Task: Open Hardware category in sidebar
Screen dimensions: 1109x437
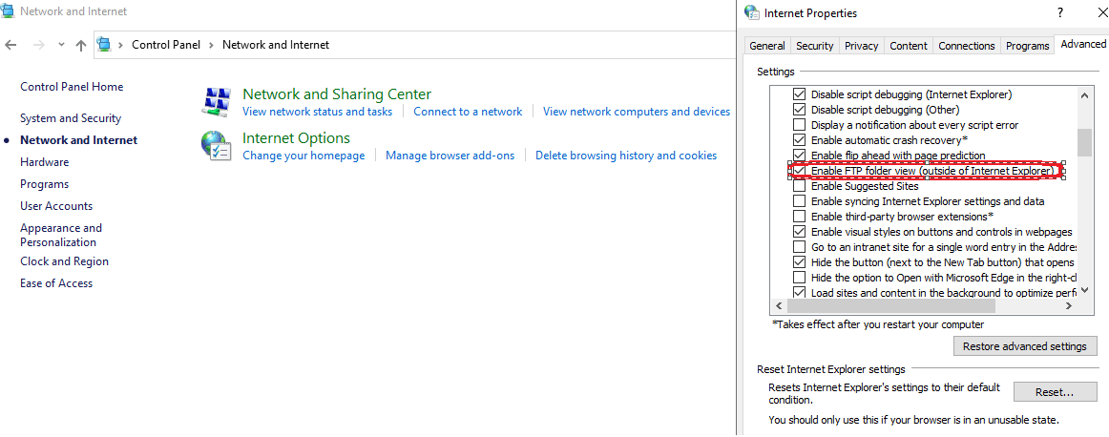Action: tap(45, 162)
